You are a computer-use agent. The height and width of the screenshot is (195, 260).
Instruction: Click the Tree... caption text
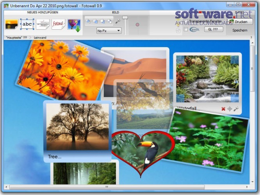[x=55, y=157]
